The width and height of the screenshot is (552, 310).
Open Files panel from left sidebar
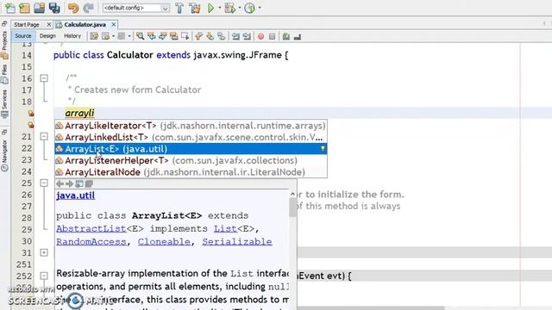click(x=4, y=74)
